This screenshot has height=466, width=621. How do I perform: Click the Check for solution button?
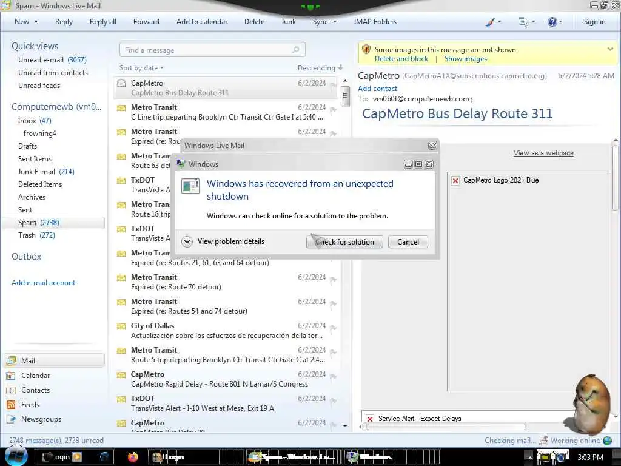344,241
